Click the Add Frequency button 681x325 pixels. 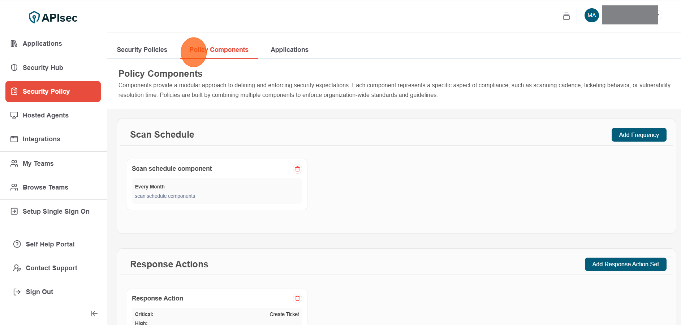click(638, 135)
